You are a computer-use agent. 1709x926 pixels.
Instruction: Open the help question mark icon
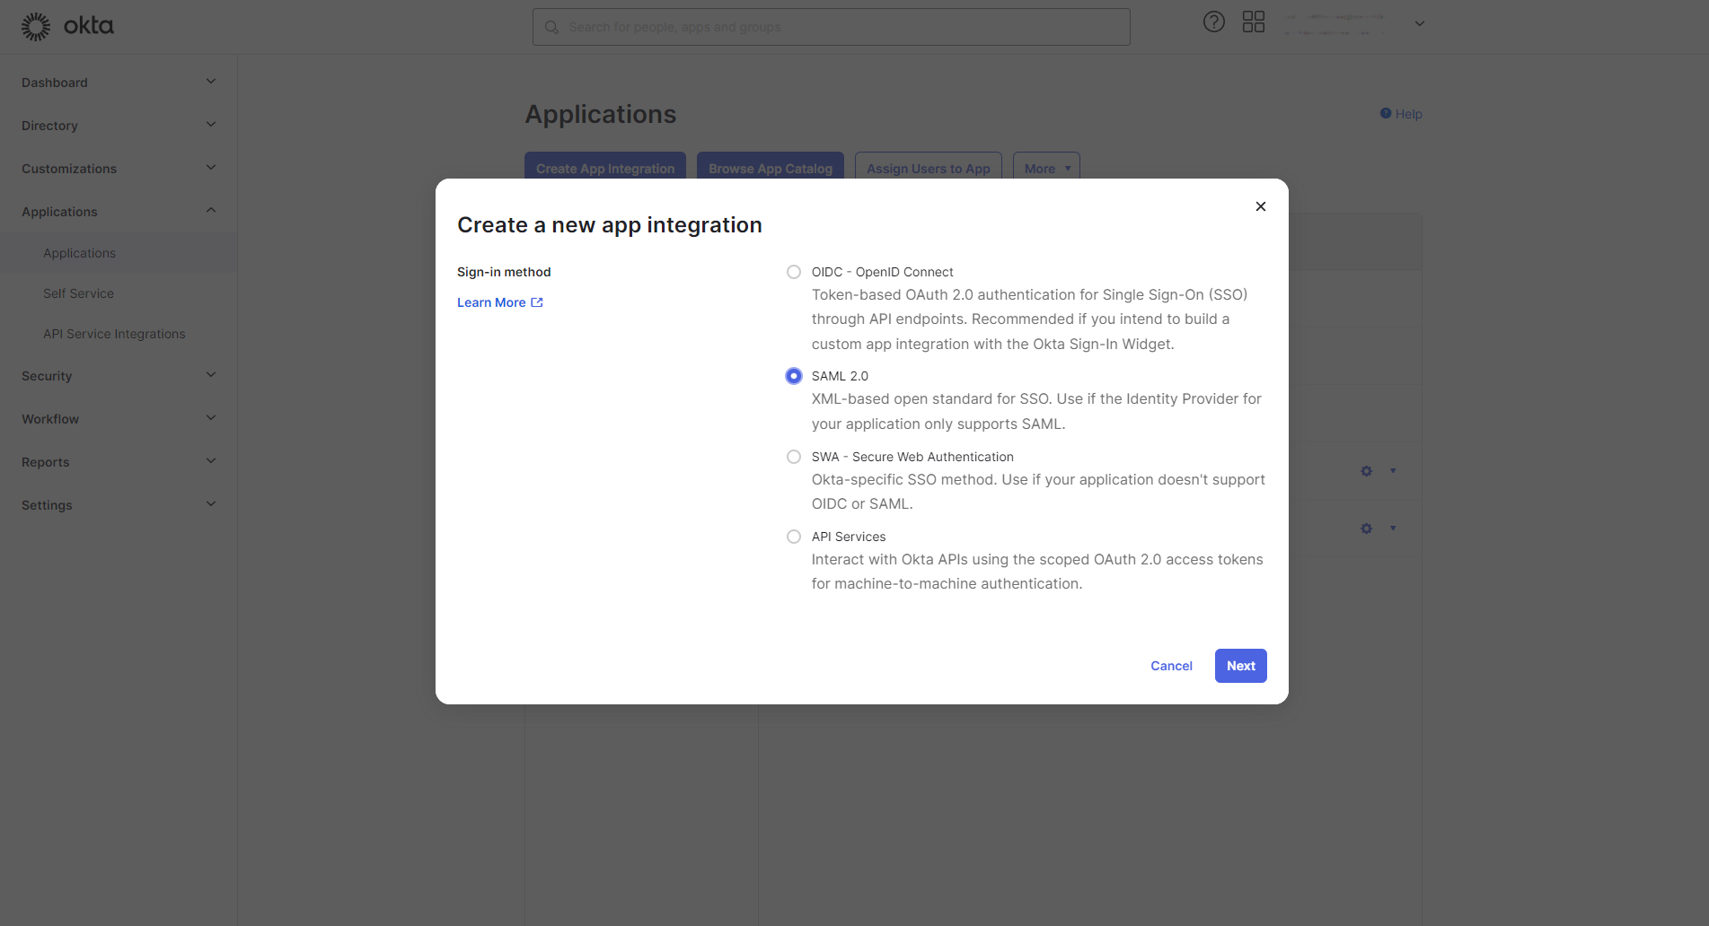pyautogui.click(x=1214, y=22)
